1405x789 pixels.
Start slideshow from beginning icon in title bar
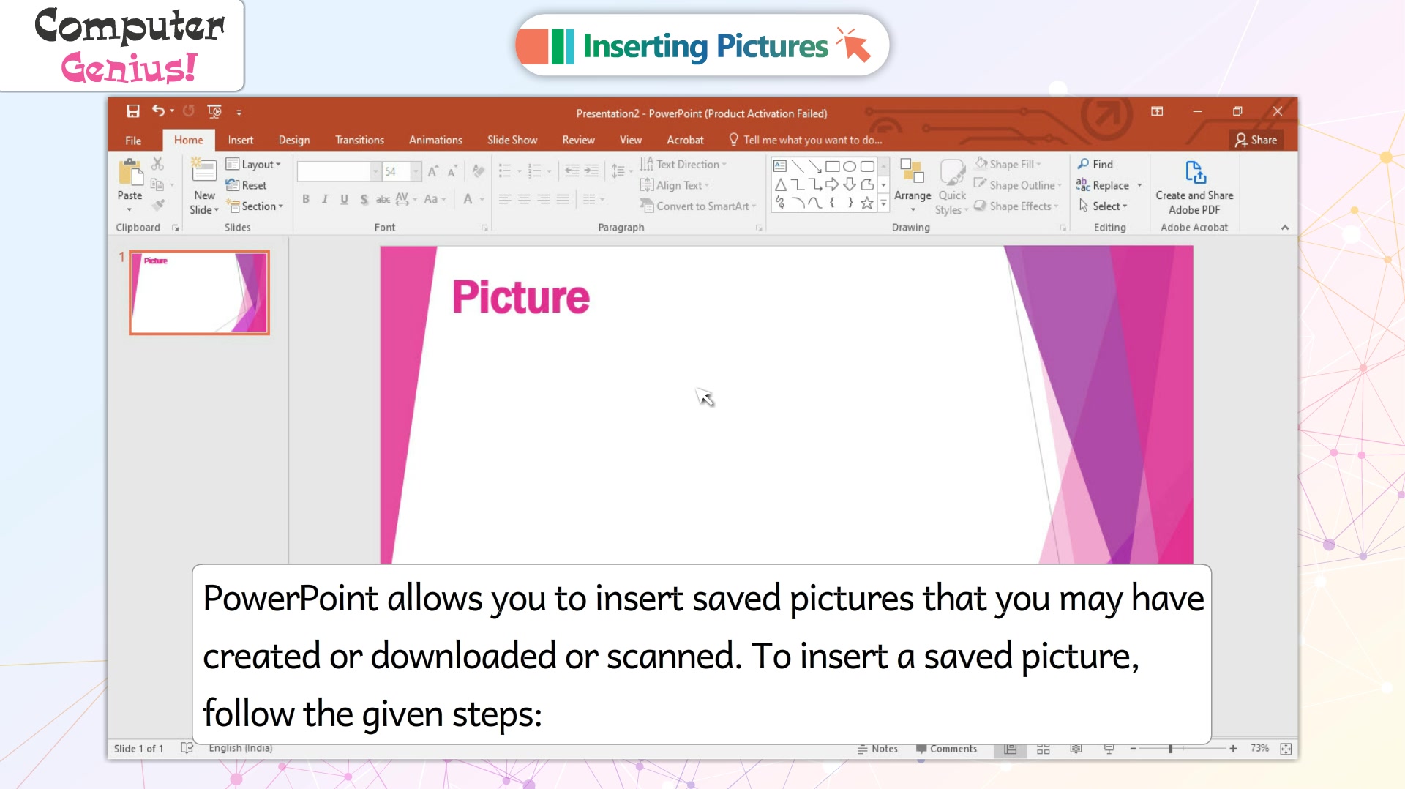(214, 111)
